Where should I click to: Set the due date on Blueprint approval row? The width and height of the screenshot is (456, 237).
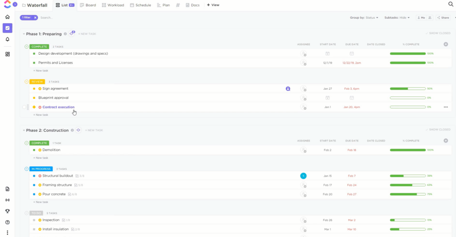(352, 98)
